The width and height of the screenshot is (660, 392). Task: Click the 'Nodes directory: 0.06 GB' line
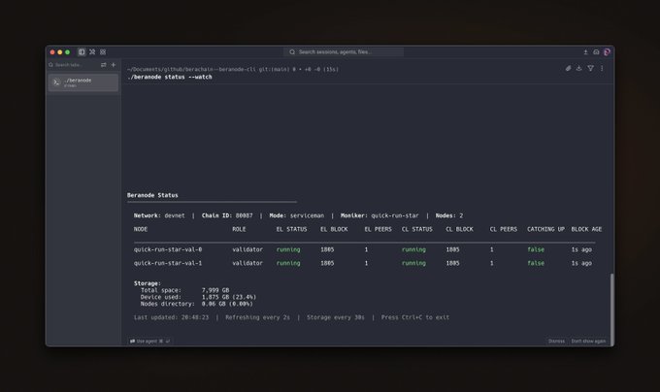pos(197,304)
